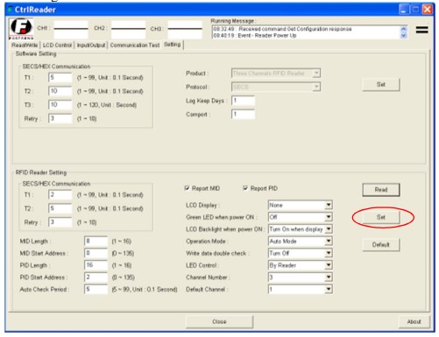Click Set button in Software Setting
439x337 pixels.
(381, 85)
